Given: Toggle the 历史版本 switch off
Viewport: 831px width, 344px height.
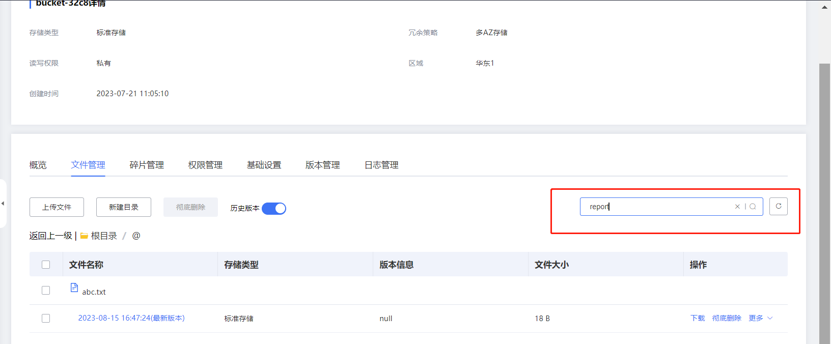Looking at the screenshot, I should (x=274, y=209).
